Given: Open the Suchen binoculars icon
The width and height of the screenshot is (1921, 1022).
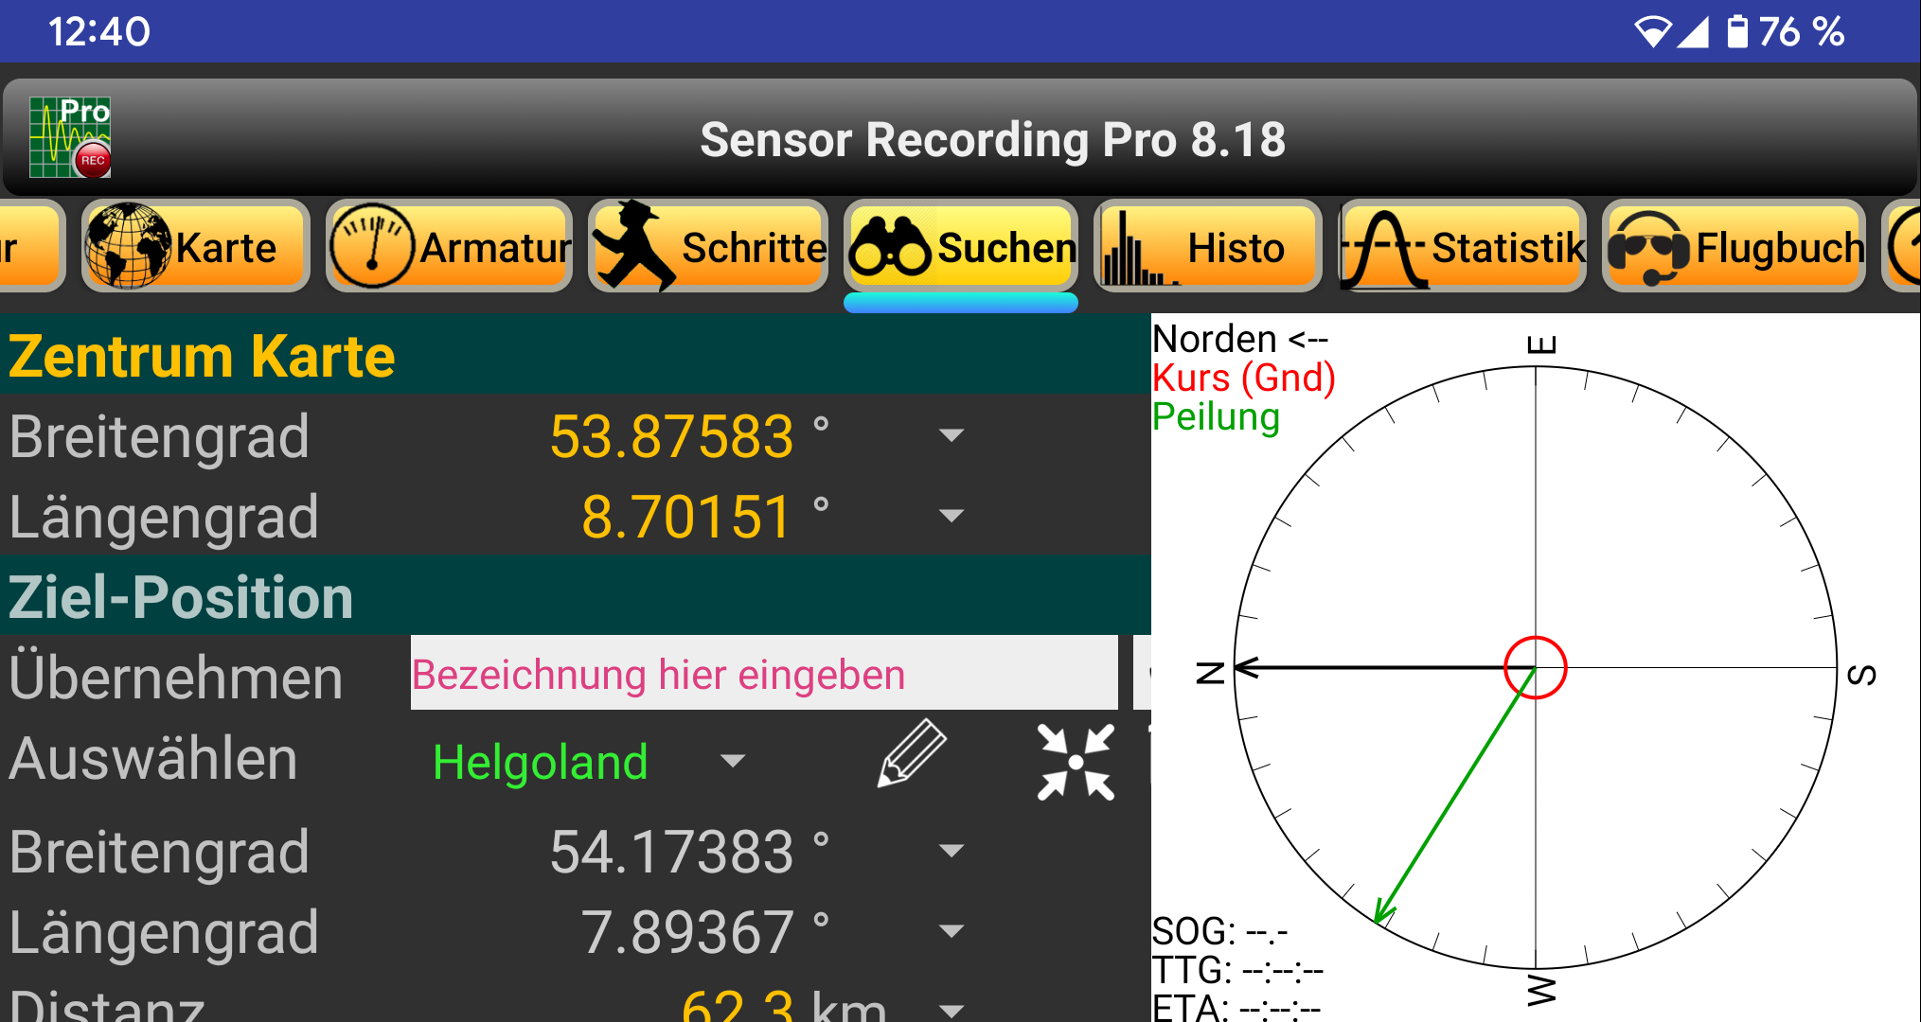Looking at the screenshot, I should point(890,248).
